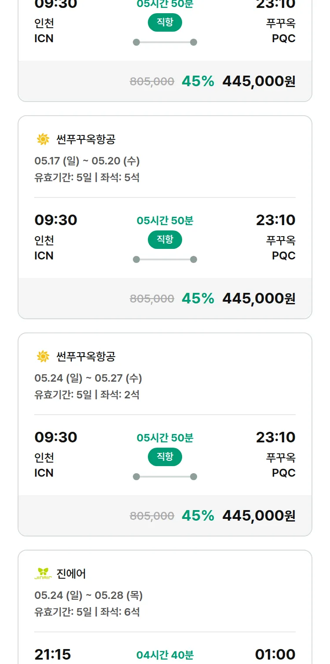Click the Jin Air butterfly logo

pyautogui.click(x=43, y=573)
